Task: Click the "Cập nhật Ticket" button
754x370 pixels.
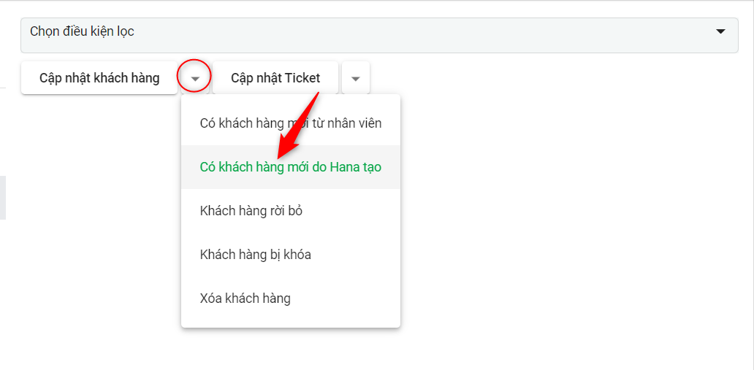Action: coord(275,78)
